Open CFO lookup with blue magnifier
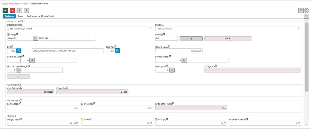Viewport: 311px width, 129px height. (19, 51)
